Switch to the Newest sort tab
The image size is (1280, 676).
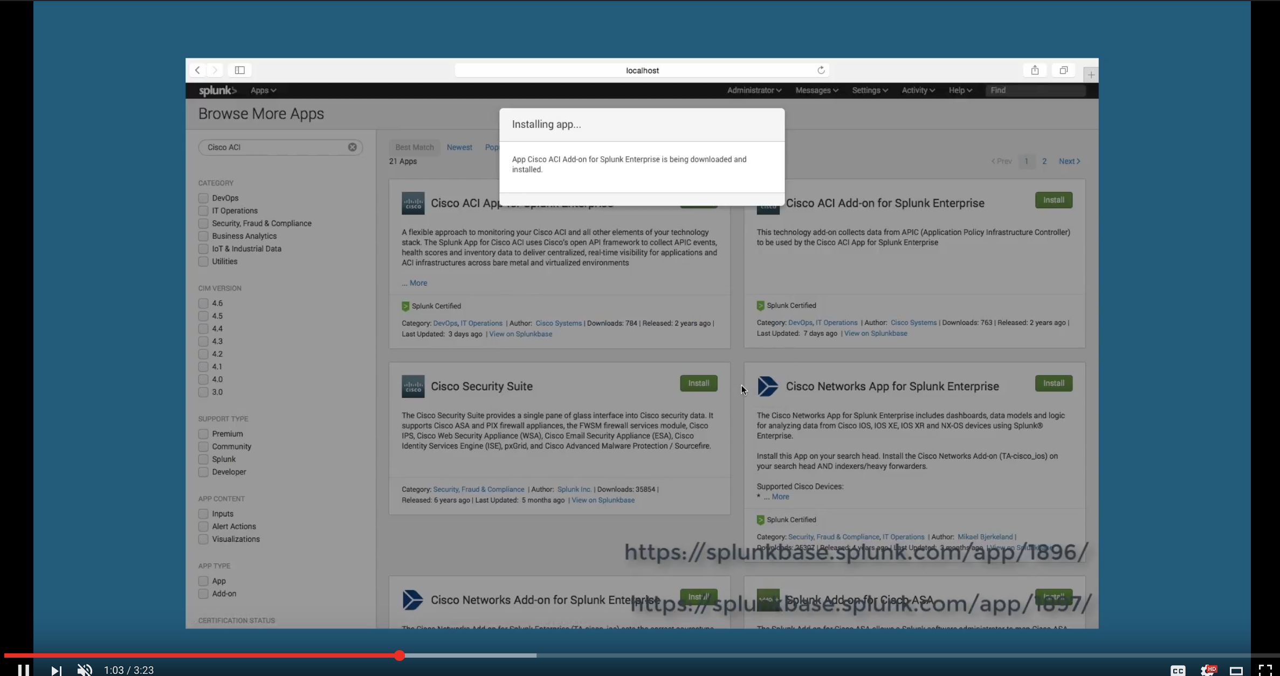pos(459,147)
